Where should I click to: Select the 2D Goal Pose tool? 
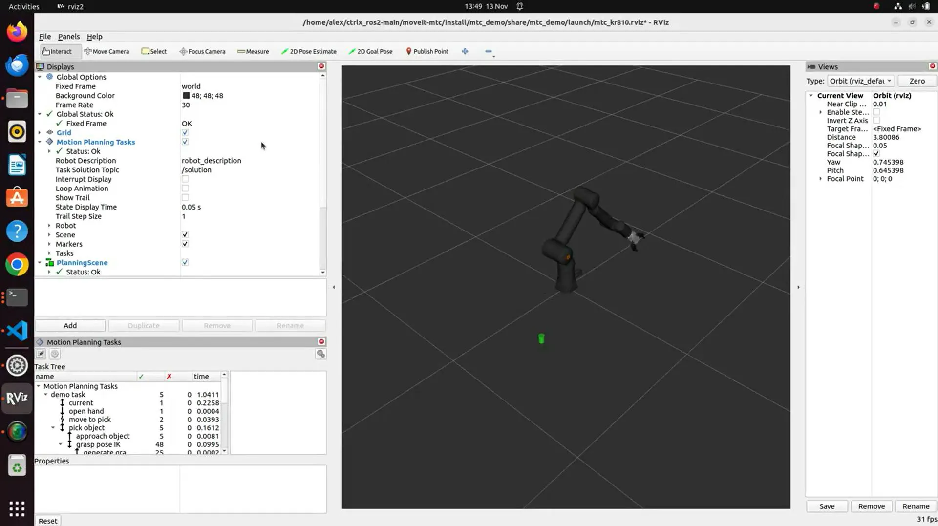pos(370,51)
